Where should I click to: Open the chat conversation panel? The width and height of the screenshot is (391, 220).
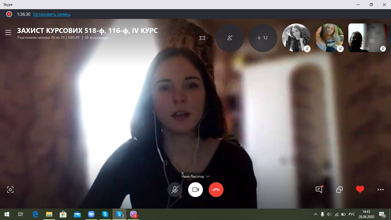pyautogui.click(x=319, y=190)
